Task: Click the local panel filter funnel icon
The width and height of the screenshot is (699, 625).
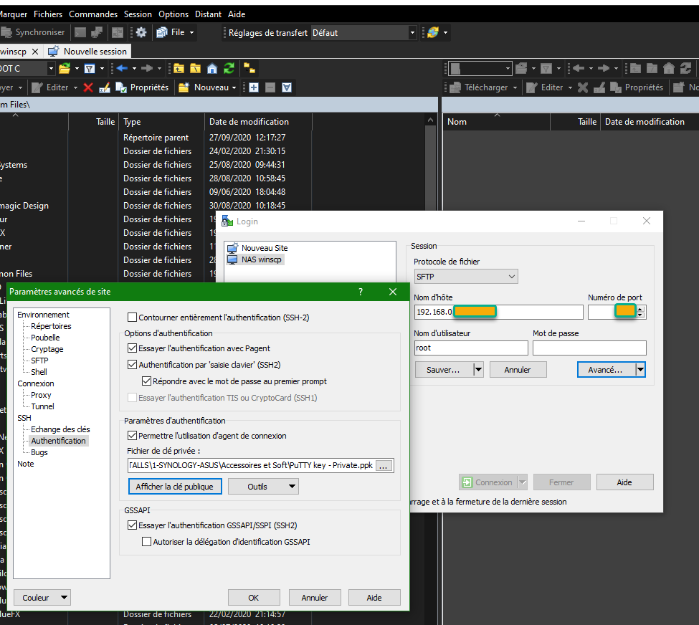Action: click(90, 68)
